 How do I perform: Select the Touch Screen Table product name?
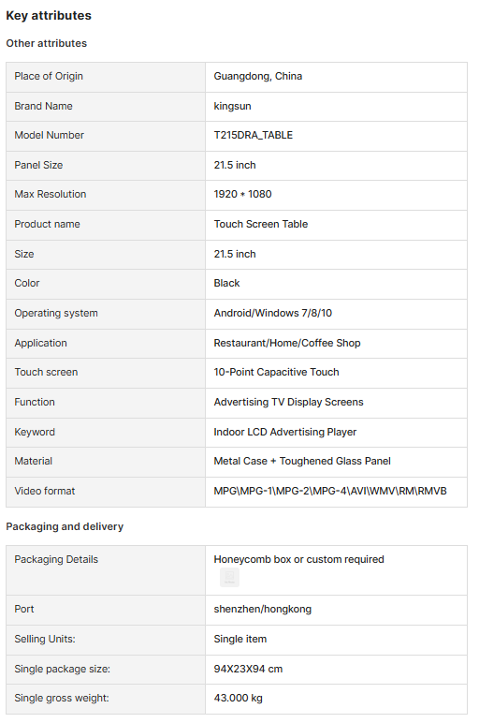261,224
